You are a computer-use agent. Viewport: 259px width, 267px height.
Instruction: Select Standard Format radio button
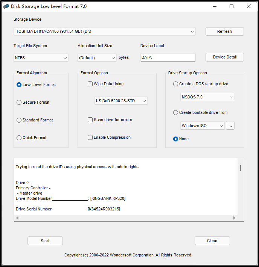point(19,120)
